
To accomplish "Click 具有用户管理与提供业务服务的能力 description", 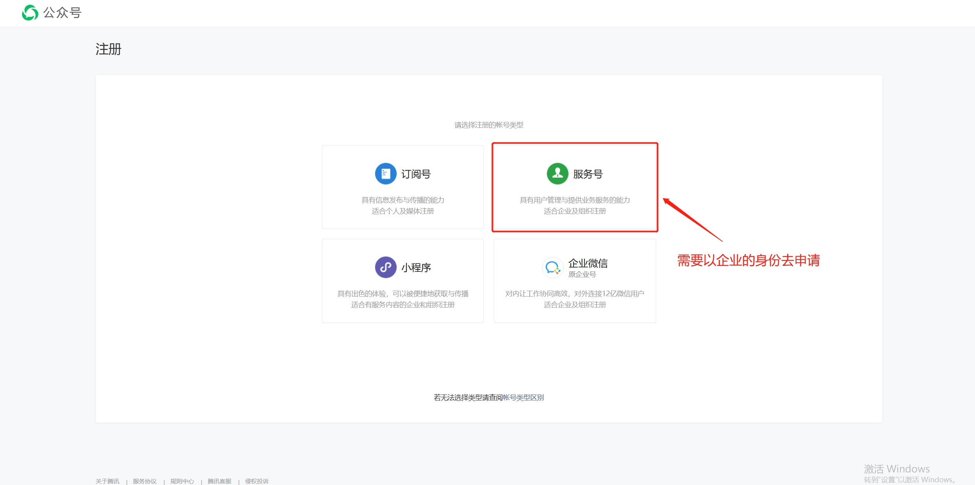I will pos(575,200).
